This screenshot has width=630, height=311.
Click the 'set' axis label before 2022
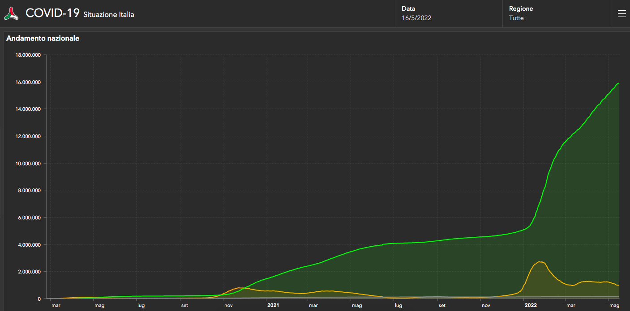click(x=442, y=306)
